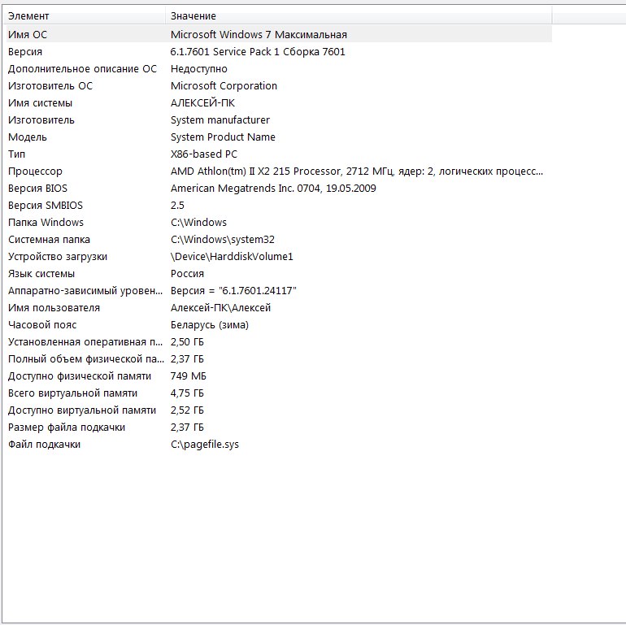Click the "Изготовитель ОС" row

(x=50, y=86)
